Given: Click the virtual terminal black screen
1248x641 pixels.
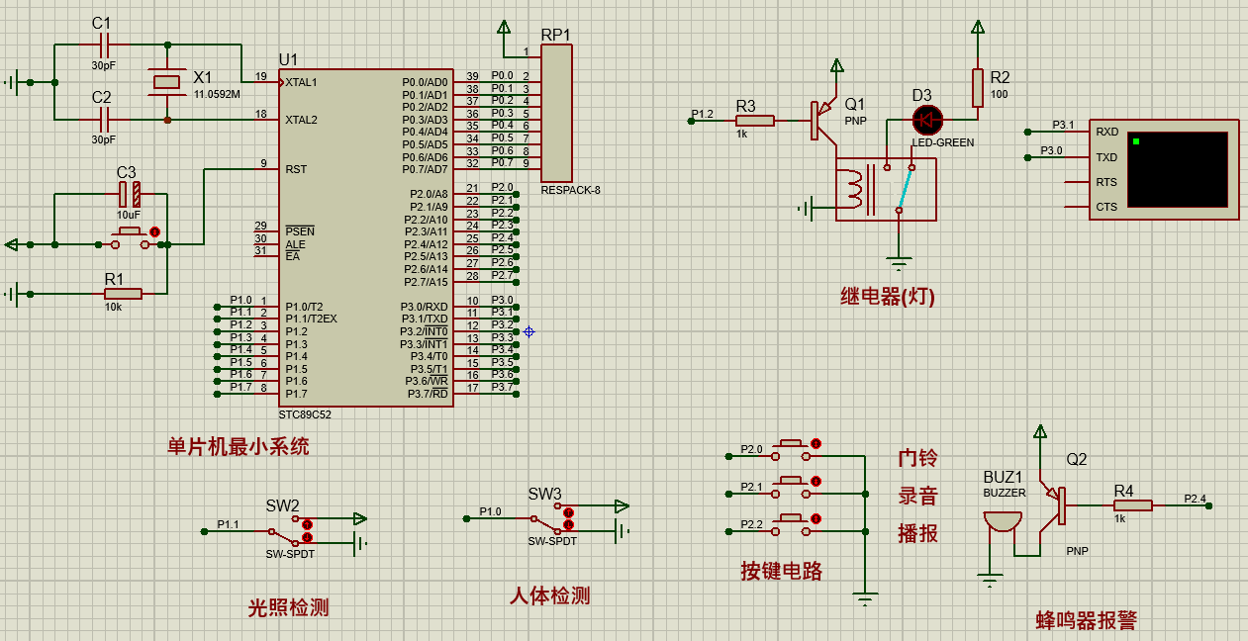Looking at the screenshot, I should point(1178,168).
